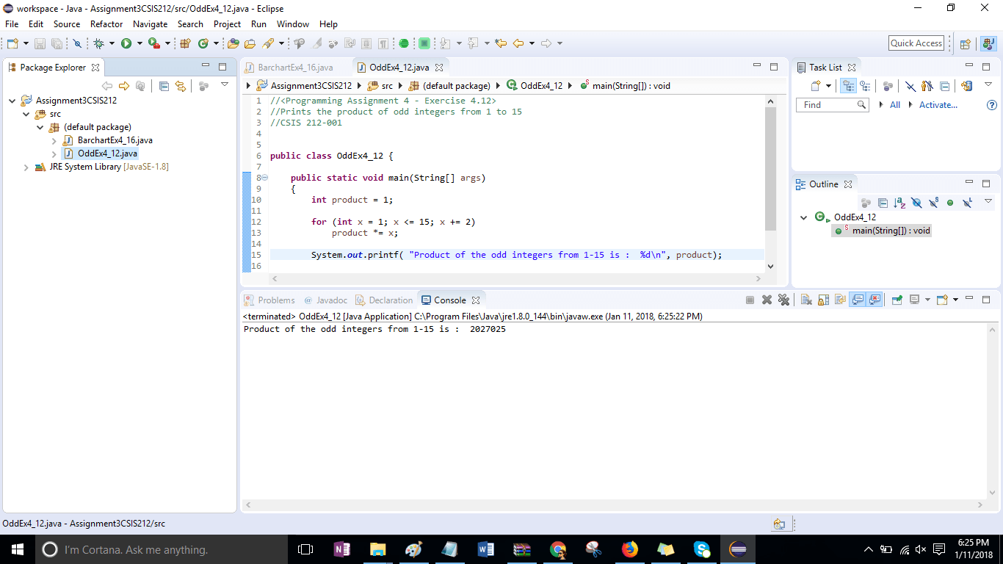Click the Windows Start button
This screenshot has height=564, width=1003.
pyautogui.click(x=18, y=549)
